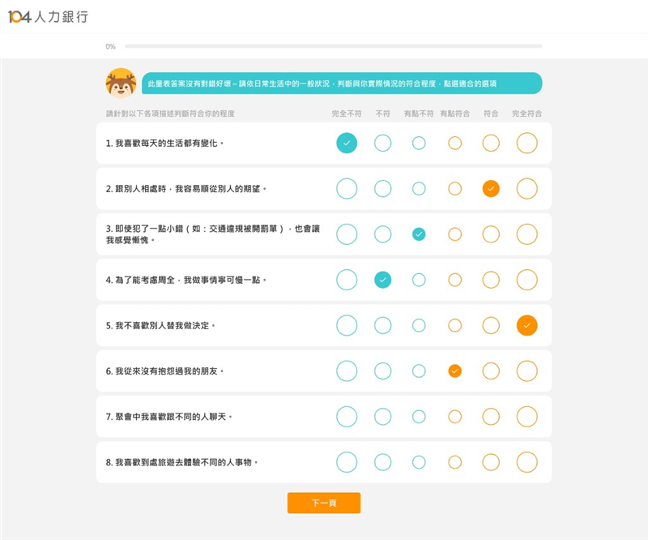The width and height of the screenshot is (648, 540).
Task: Click the quiz progress bar
Action: [x=333, y=46]
